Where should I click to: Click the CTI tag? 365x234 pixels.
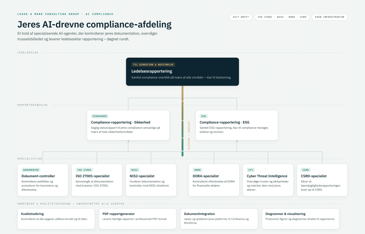(251, 170)
